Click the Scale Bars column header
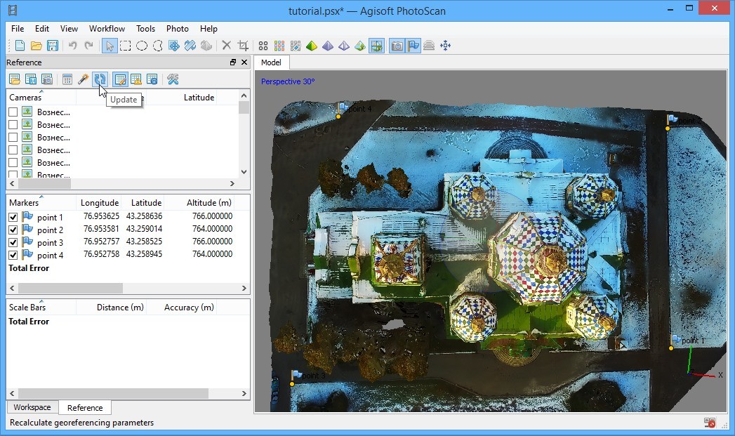 point(41,307)
